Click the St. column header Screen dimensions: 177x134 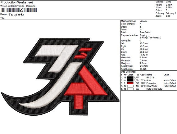coord(138,75)
